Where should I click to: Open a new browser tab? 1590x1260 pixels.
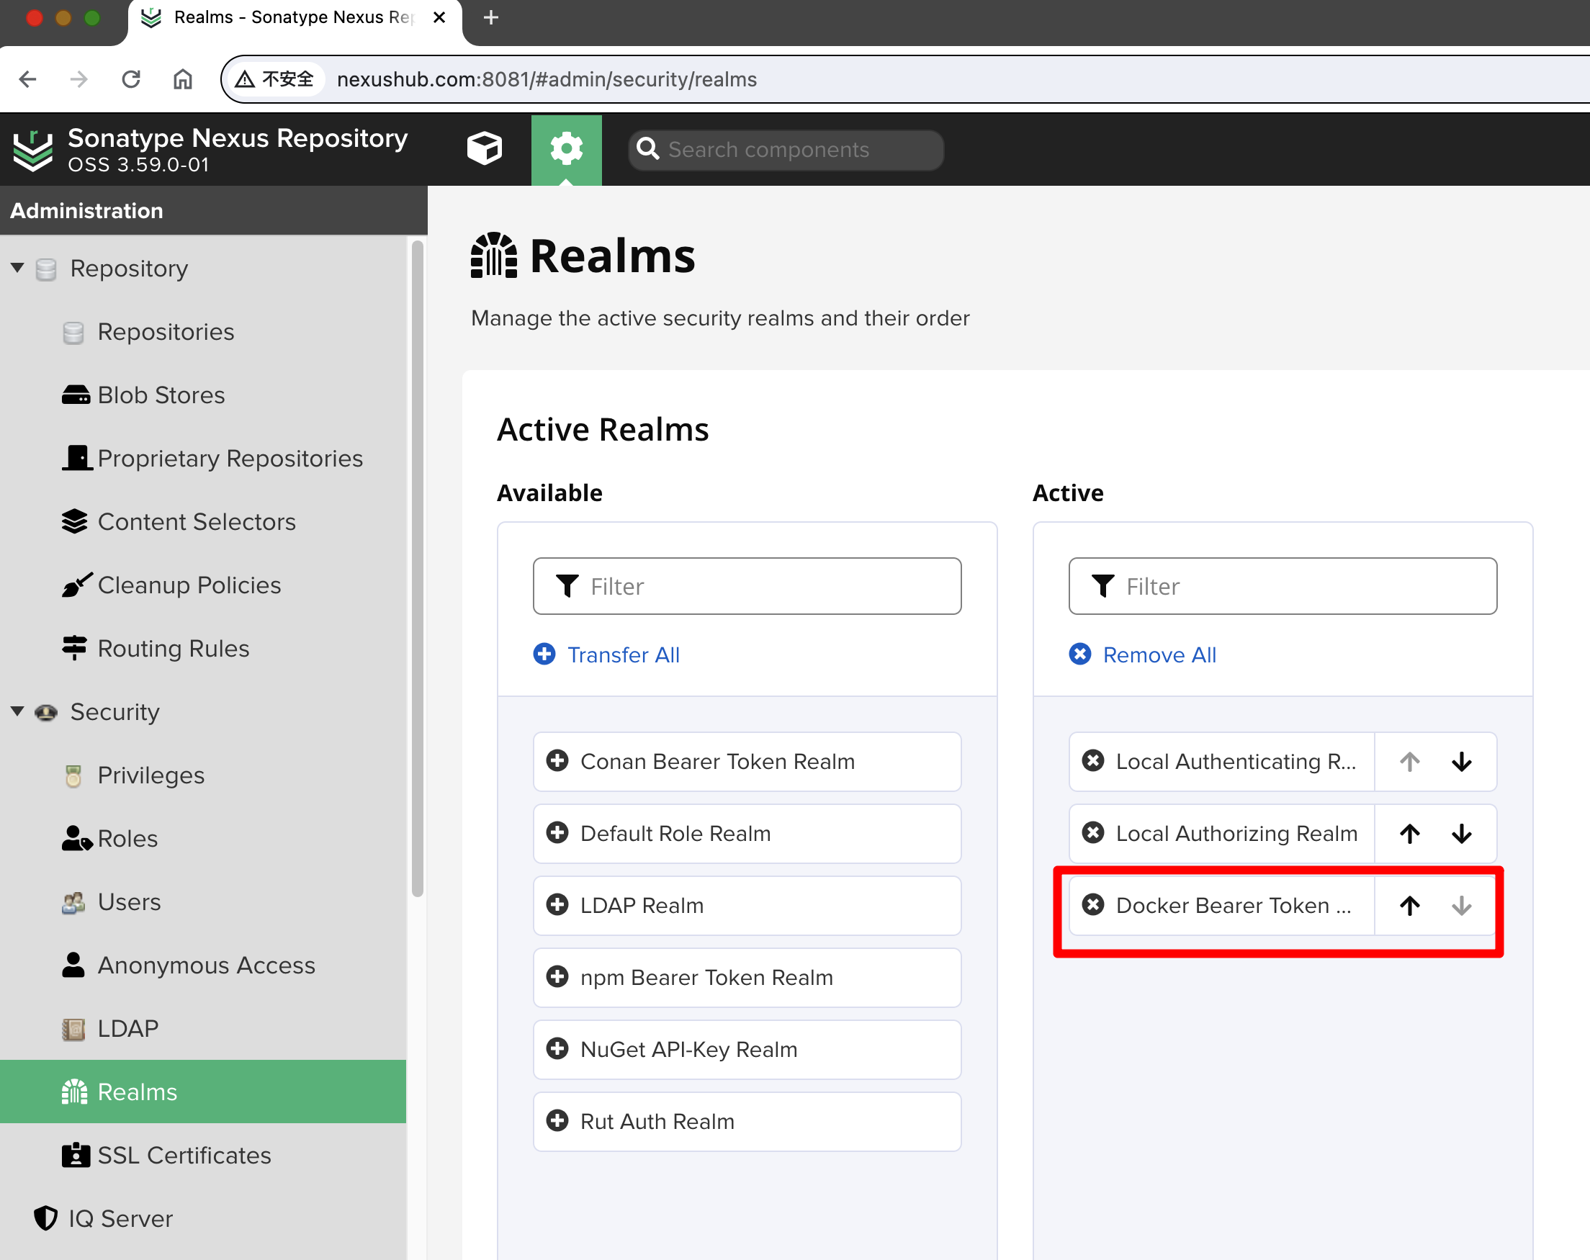491,17
